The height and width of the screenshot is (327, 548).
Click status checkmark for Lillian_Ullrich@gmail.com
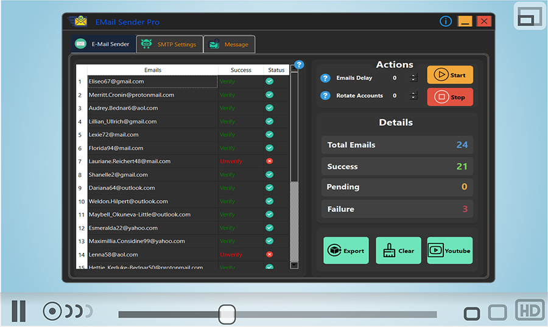pos(270,121)
